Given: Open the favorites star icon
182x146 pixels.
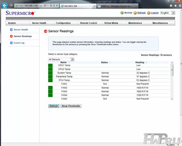Looking at the screenshot, I should click(176, 6).
